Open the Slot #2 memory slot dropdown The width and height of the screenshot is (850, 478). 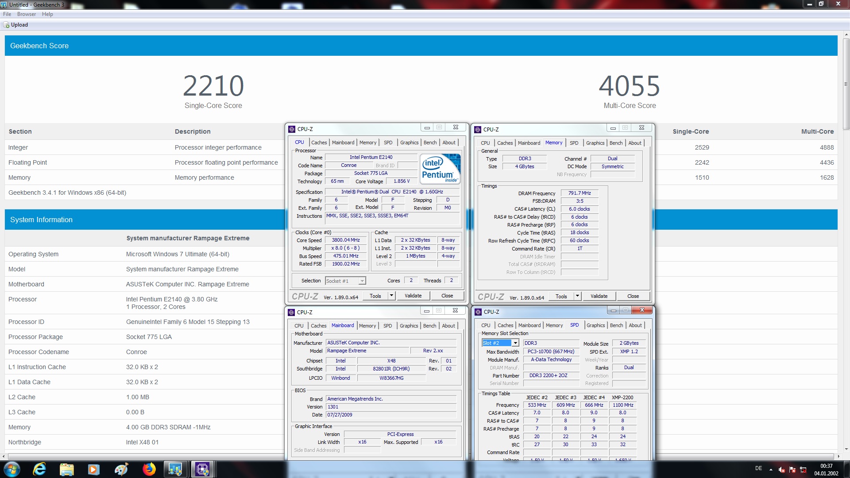click(500, 343)
